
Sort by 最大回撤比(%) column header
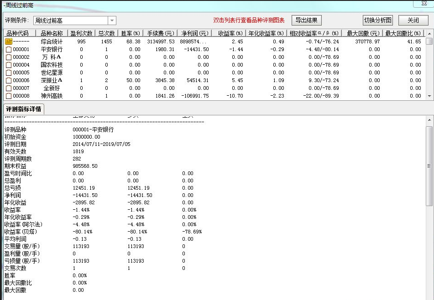coord(403,33)
